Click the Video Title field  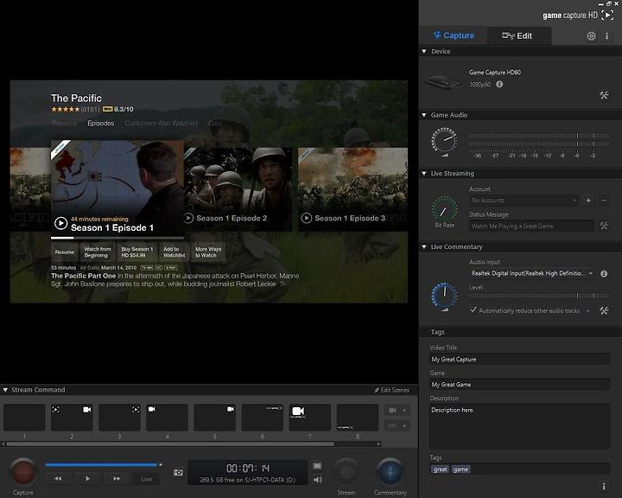[520, 359]
